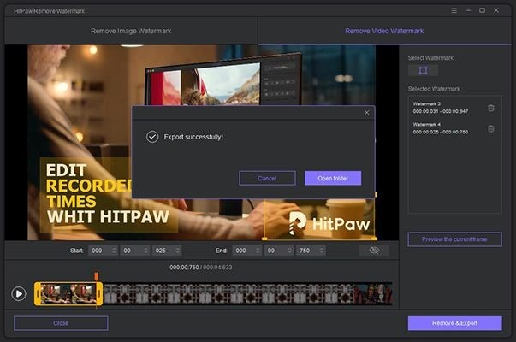The width and height of the screenshot is (516, 342).
Task: Click the Start milliseconds field 025
Action: (163, 251)
